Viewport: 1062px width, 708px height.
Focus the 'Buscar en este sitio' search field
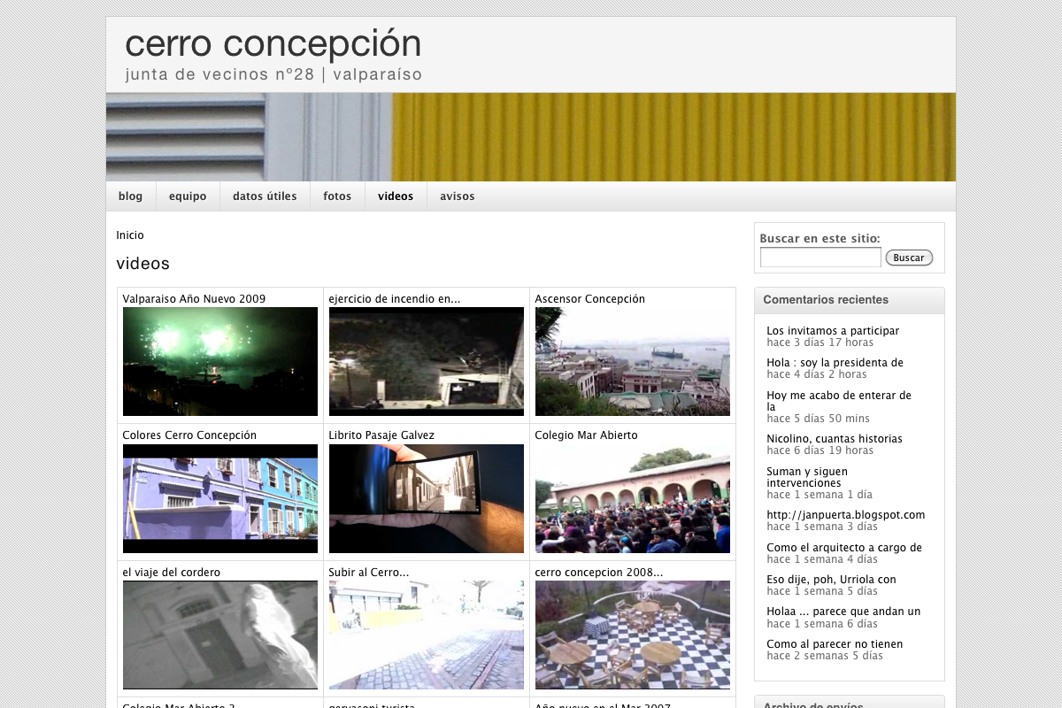tap(820, 257)
